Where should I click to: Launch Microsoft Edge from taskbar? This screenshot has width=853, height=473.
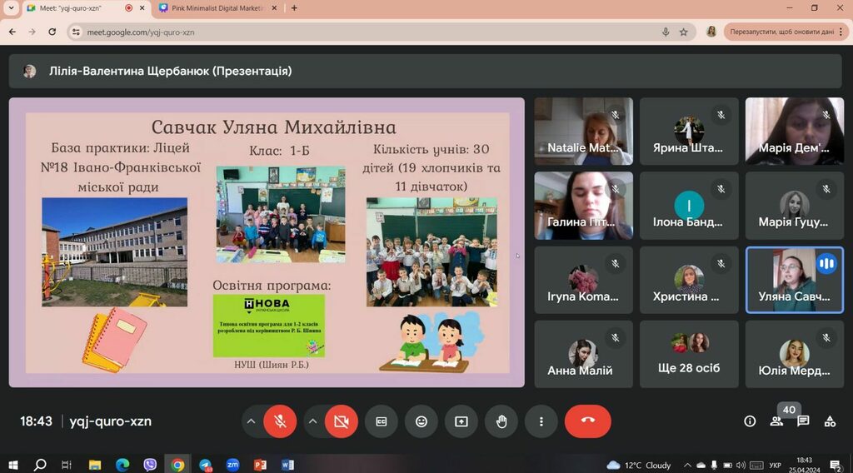point(122,465)
